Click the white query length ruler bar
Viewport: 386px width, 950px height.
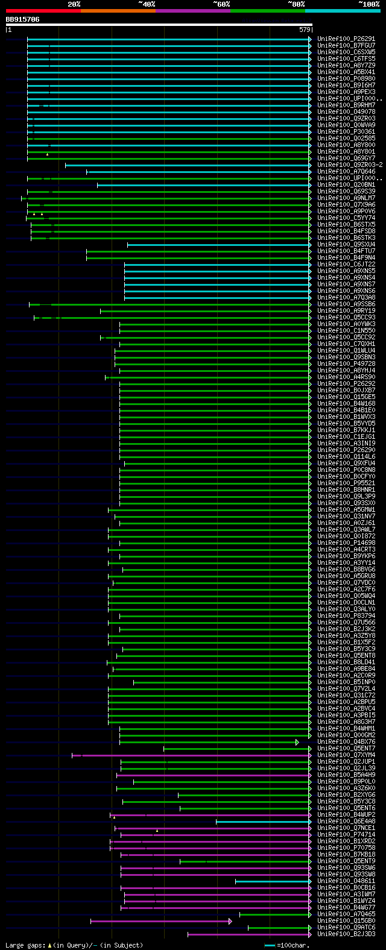pyautogui.click(x=159, y=25)
